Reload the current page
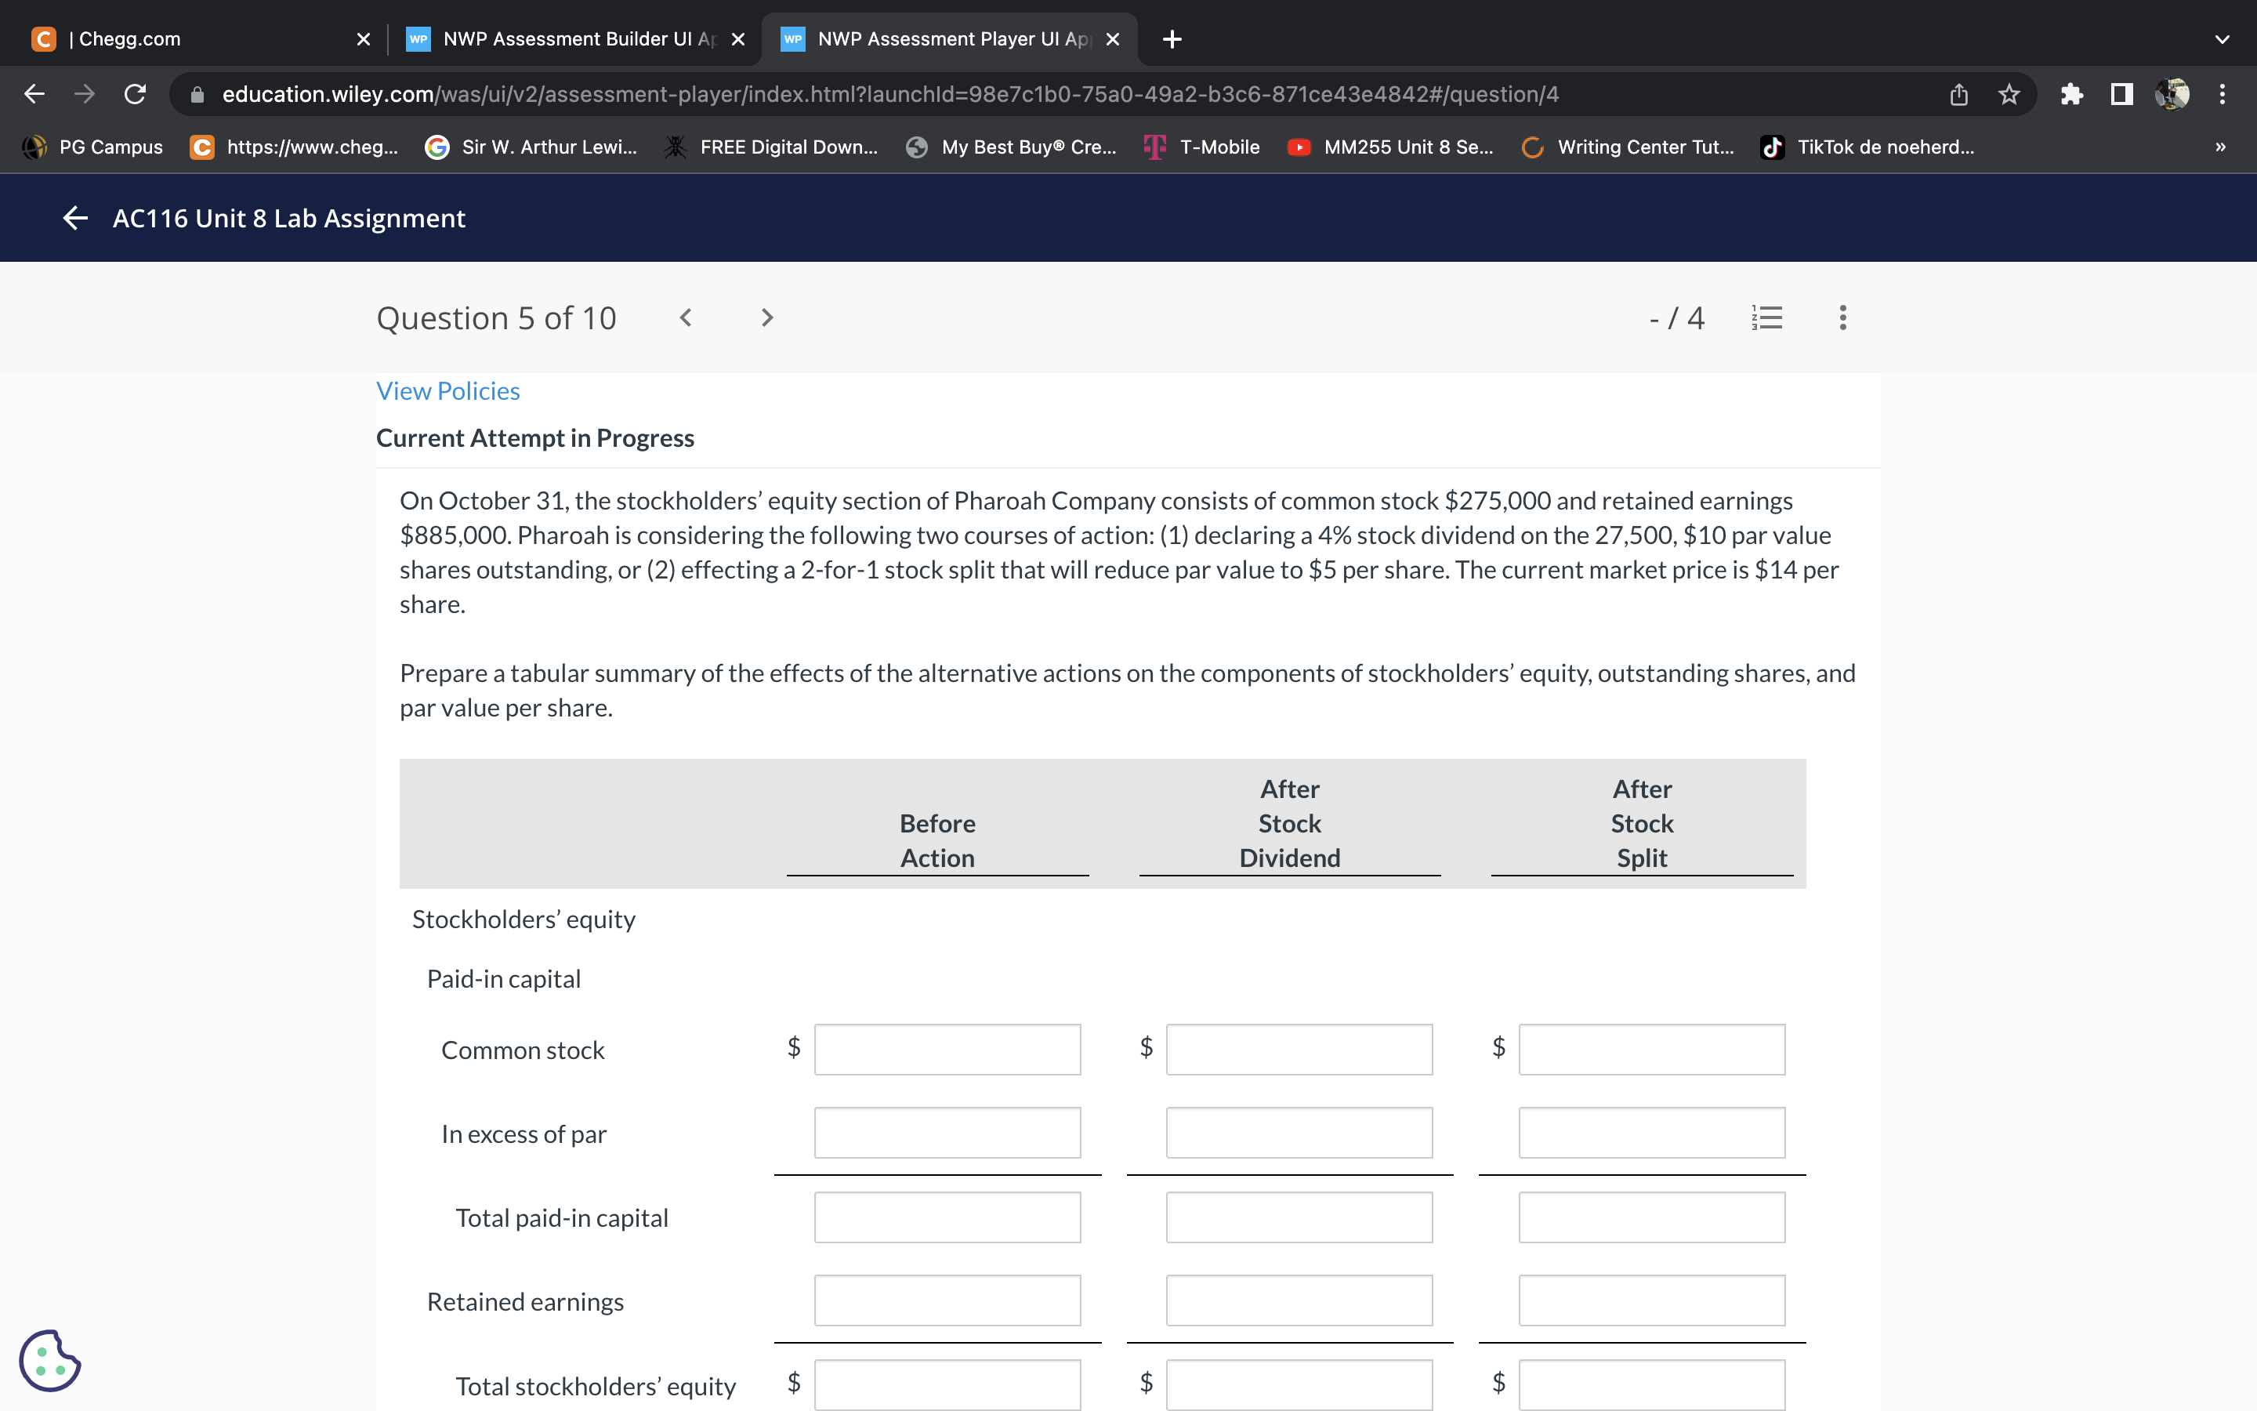Viewport: 2257px width, 1411px height. pos(134,93)
